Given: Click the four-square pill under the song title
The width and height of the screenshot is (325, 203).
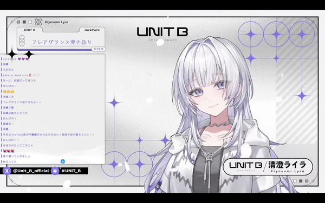Looking at the screenshot, I should (x=99, y=49).
